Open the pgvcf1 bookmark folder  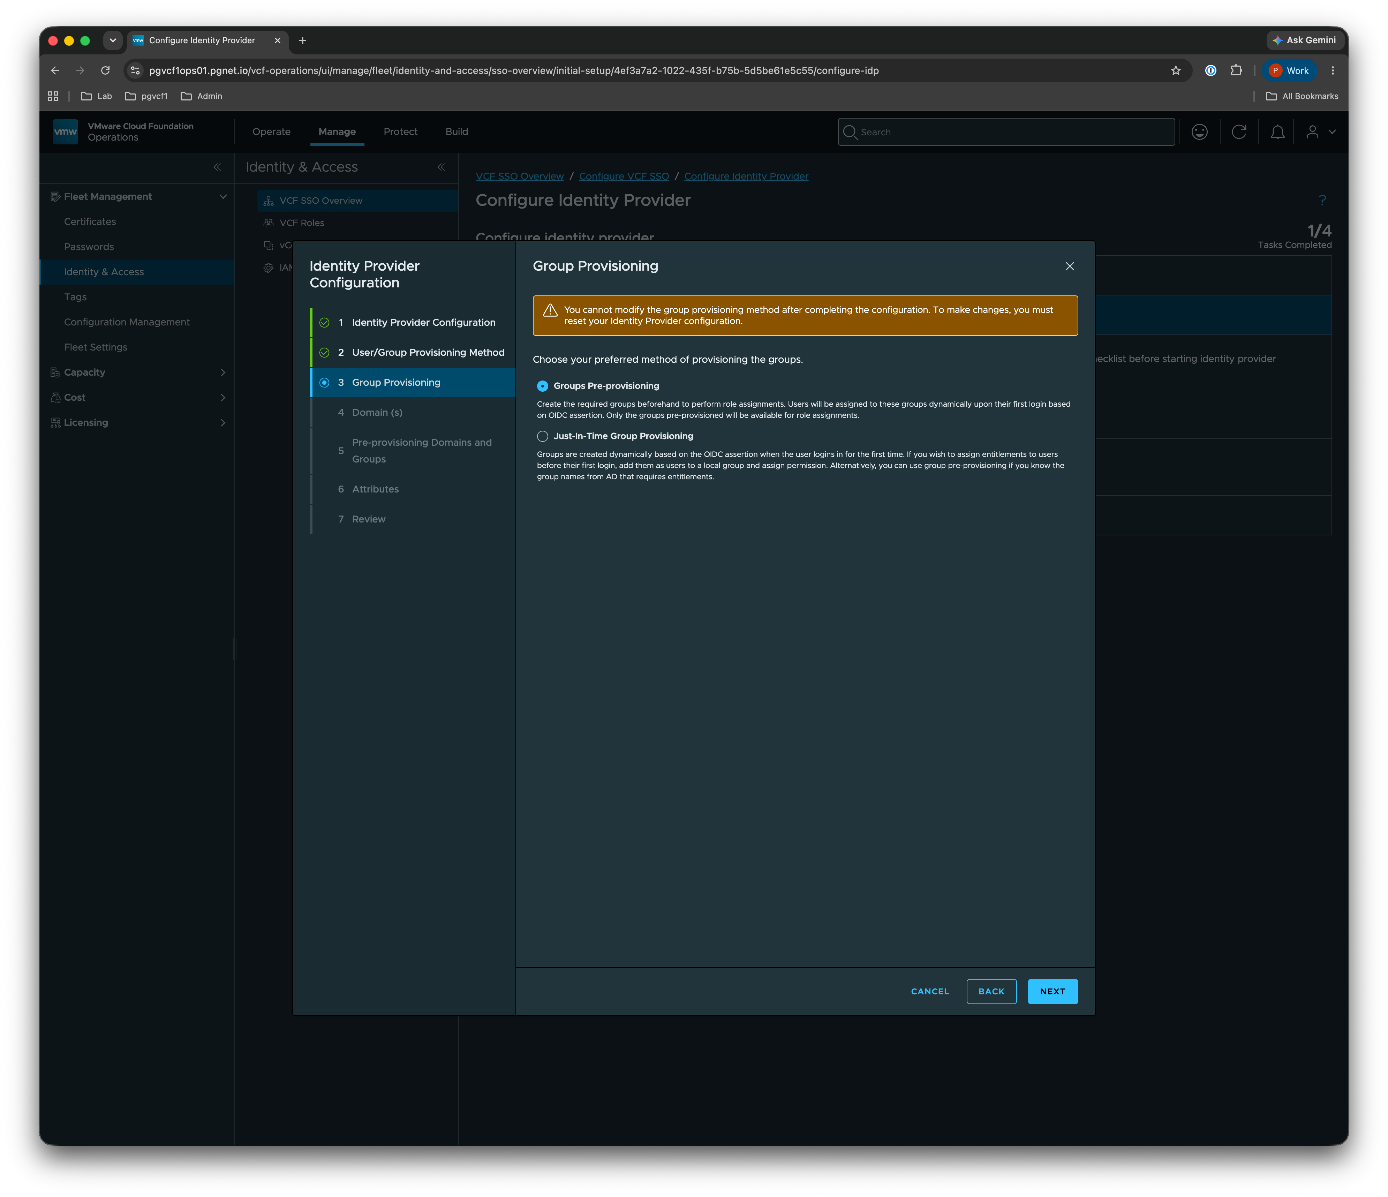tap(146, 97)
